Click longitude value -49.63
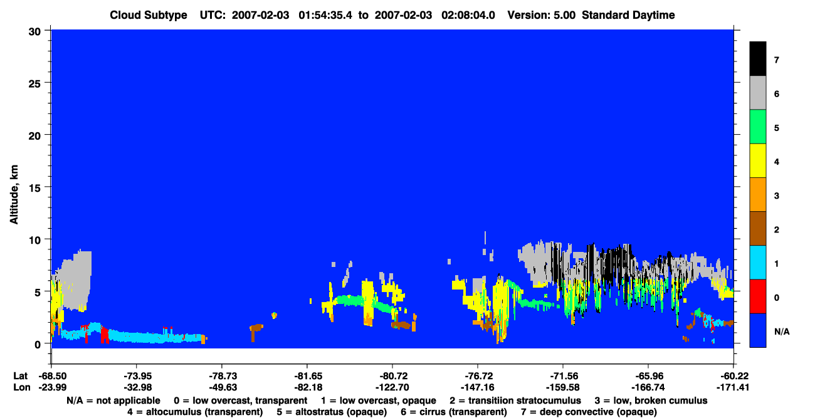Image resolution: width=815 pixels, height=418 pixels. [x=221, y=387]
